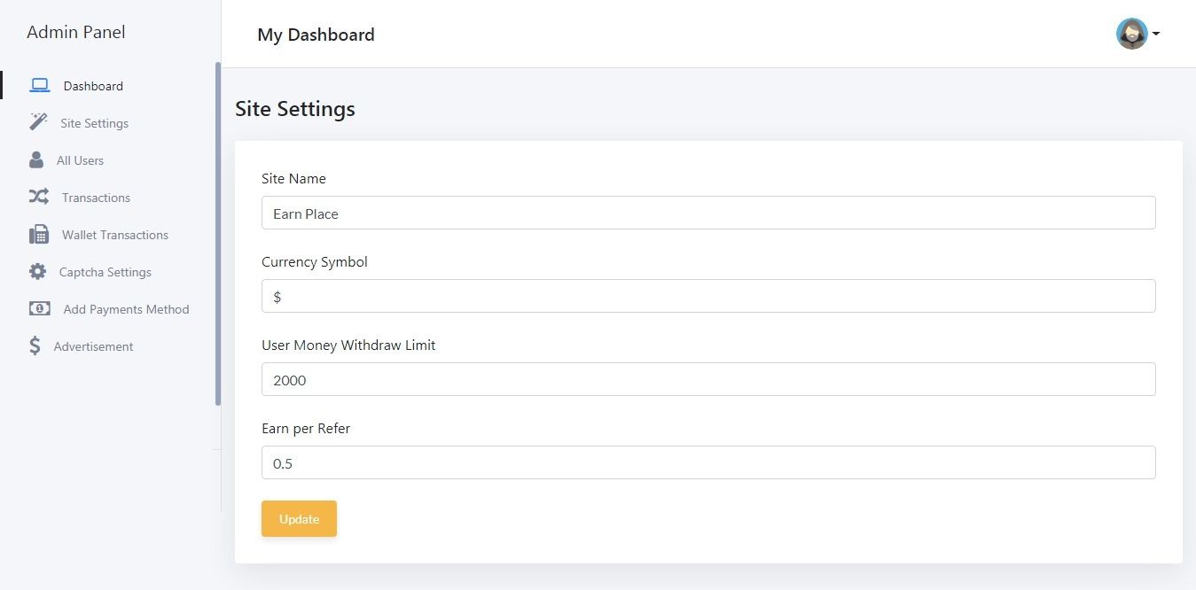Click the Site Settings magic wand icon
Screen dimensions: 1196x590
(38, 122)
